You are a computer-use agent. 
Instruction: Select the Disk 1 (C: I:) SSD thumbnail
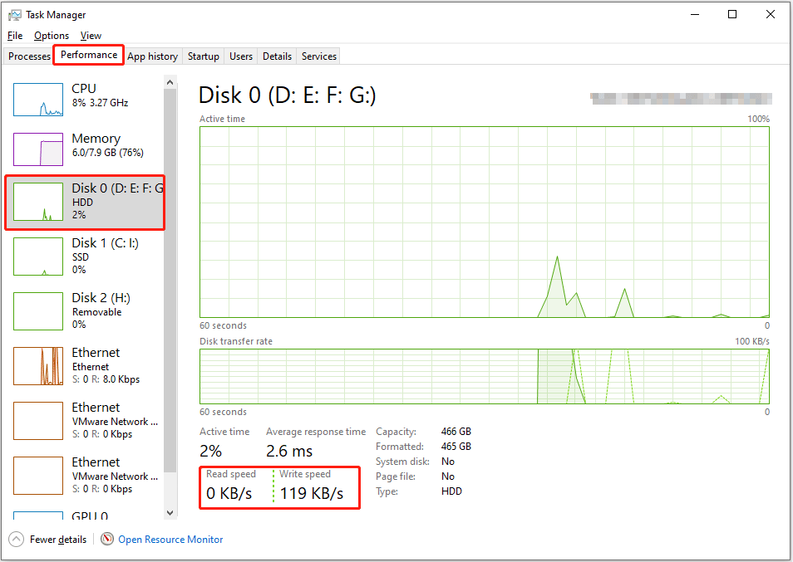click(38, 257)
